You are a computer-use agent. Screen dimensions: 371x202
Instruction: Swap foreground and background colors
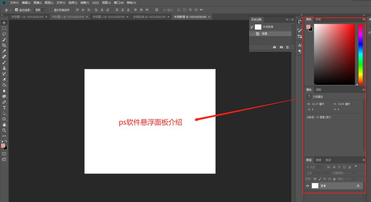(x=6, y=141)
